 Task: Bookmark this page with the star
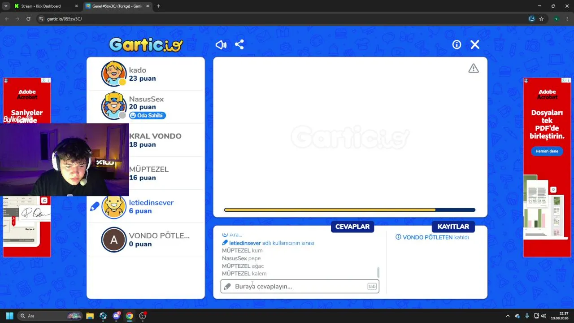pyautogui.click(x=541, y=19)
